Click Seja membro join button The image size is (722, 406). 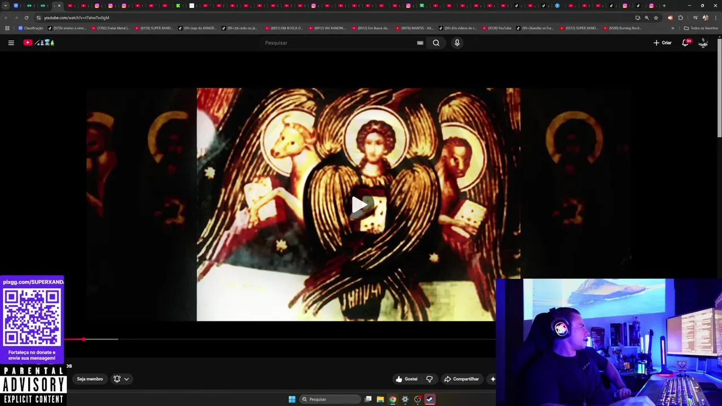click(90, 379)
